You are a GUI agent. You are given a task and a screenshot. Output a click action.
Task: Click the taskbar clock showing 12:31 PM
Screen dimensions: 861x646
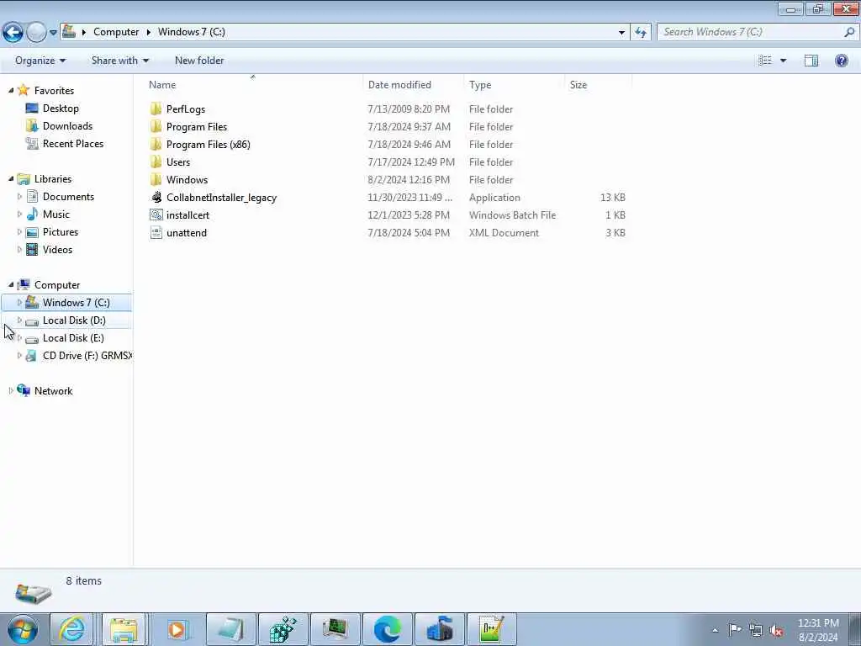(x=818, y=630)
